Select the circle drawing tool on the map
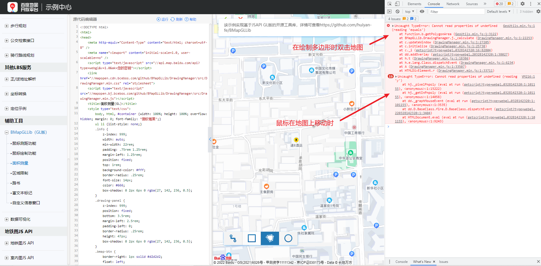The width and height of the screenshot is (541, 266). tap(288, 238)
